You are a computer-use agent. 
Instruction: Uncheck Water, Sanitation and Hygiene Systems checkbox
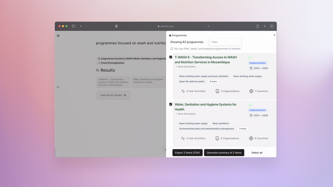(x=171, y=105)
